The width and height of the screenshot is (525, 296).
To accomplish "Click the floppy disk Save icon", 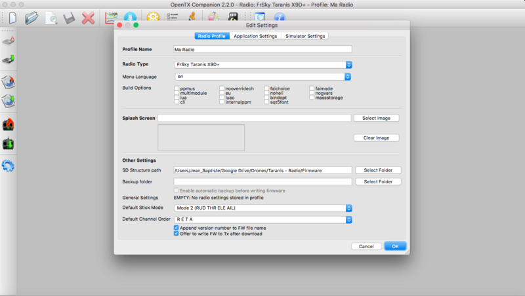I will 70,18.
